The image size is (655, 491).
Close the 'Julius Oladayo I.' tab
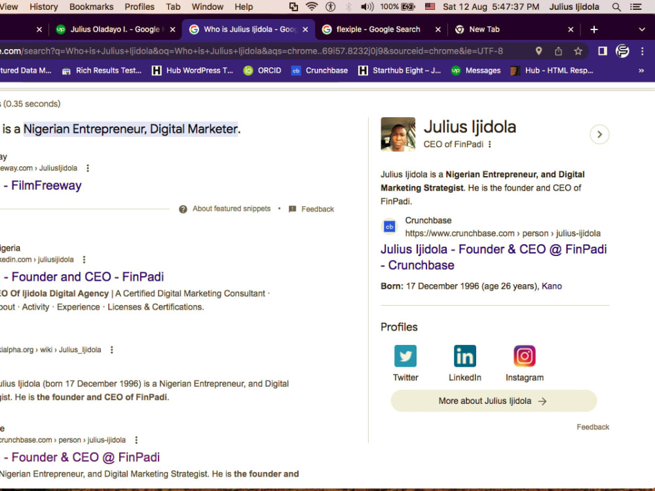172,29
